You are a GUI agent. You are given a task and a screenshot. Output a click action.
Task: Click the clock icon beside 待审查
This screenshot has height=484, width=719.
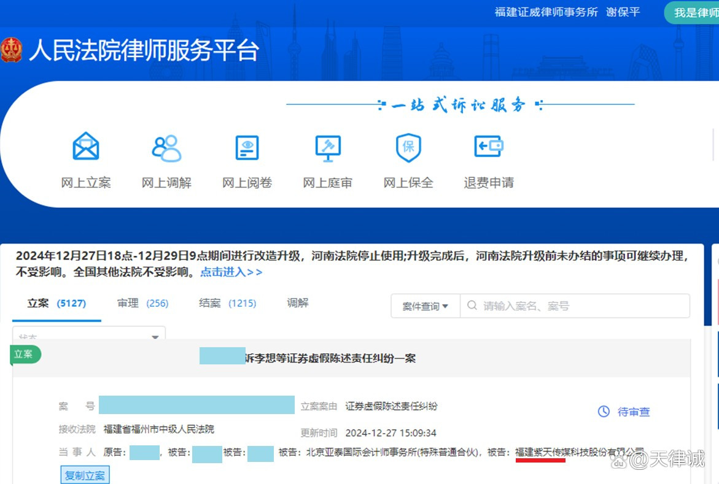(x=604, y=412)
